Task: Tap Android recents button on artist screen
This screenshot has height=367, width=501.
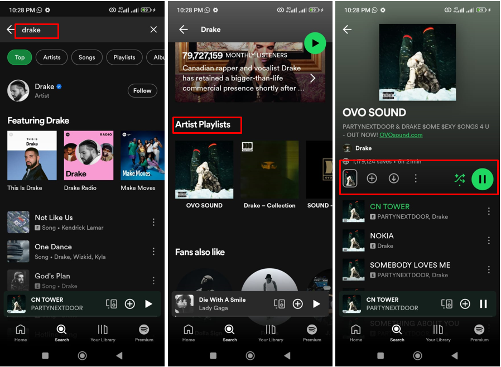Action: click(213, 355)
